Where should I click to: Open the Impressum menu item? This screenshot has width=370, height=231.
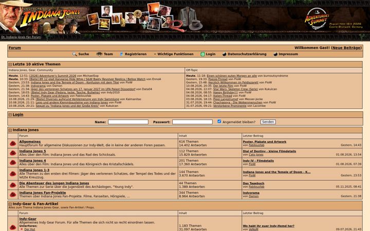[x=288, y=54]
